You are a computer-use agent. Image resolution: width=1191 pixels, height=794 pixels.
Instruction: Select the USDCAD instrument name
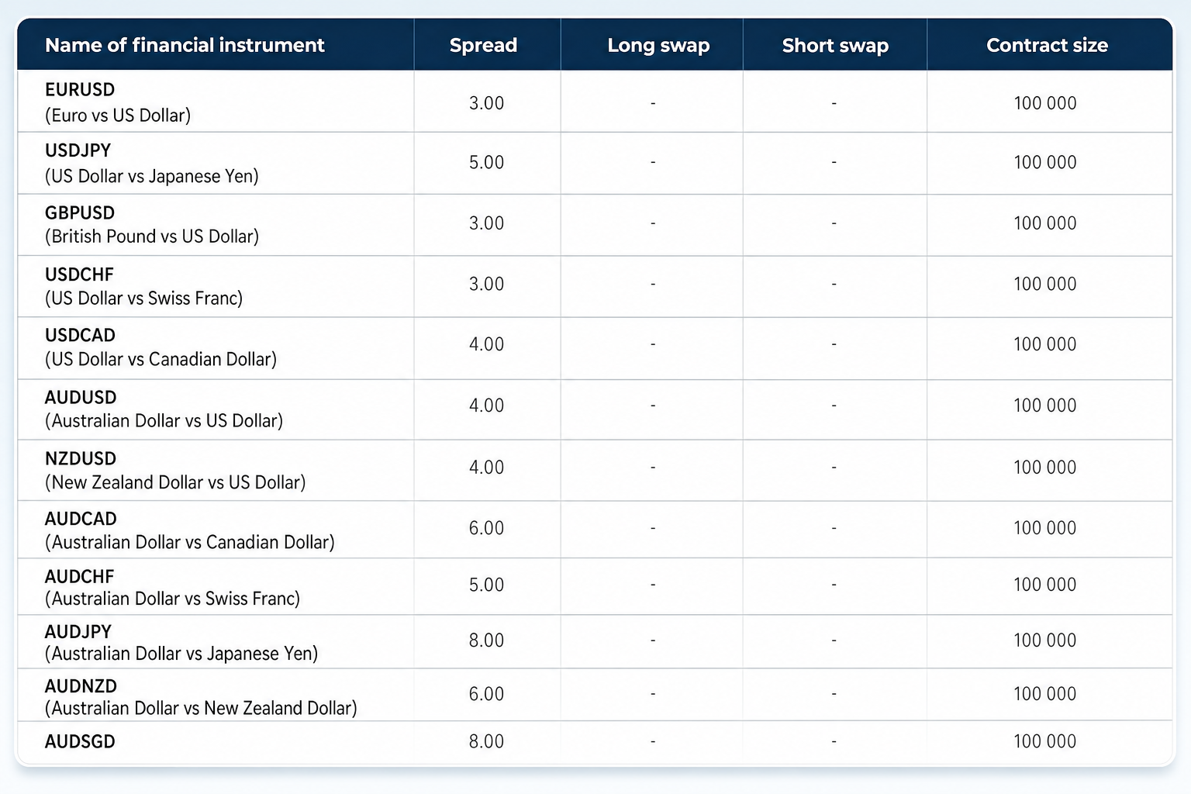coord(80,335)
